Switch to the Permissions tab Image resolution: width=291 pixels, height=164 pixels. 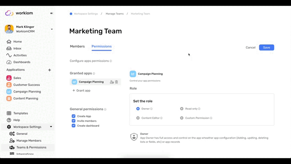[x=102, y=46]
